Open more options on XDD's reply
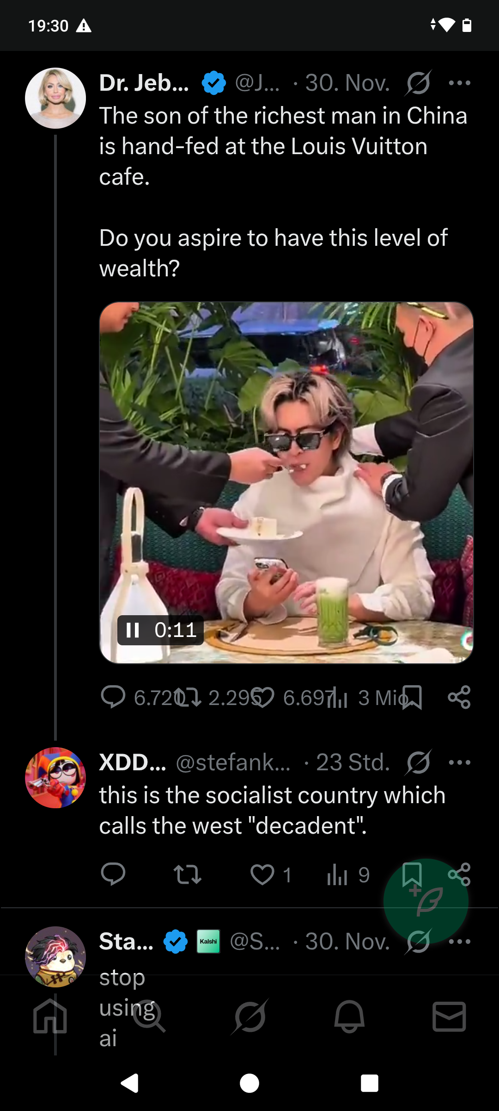The width and height of the screenshot is (499, 1111). pos(459,762)
